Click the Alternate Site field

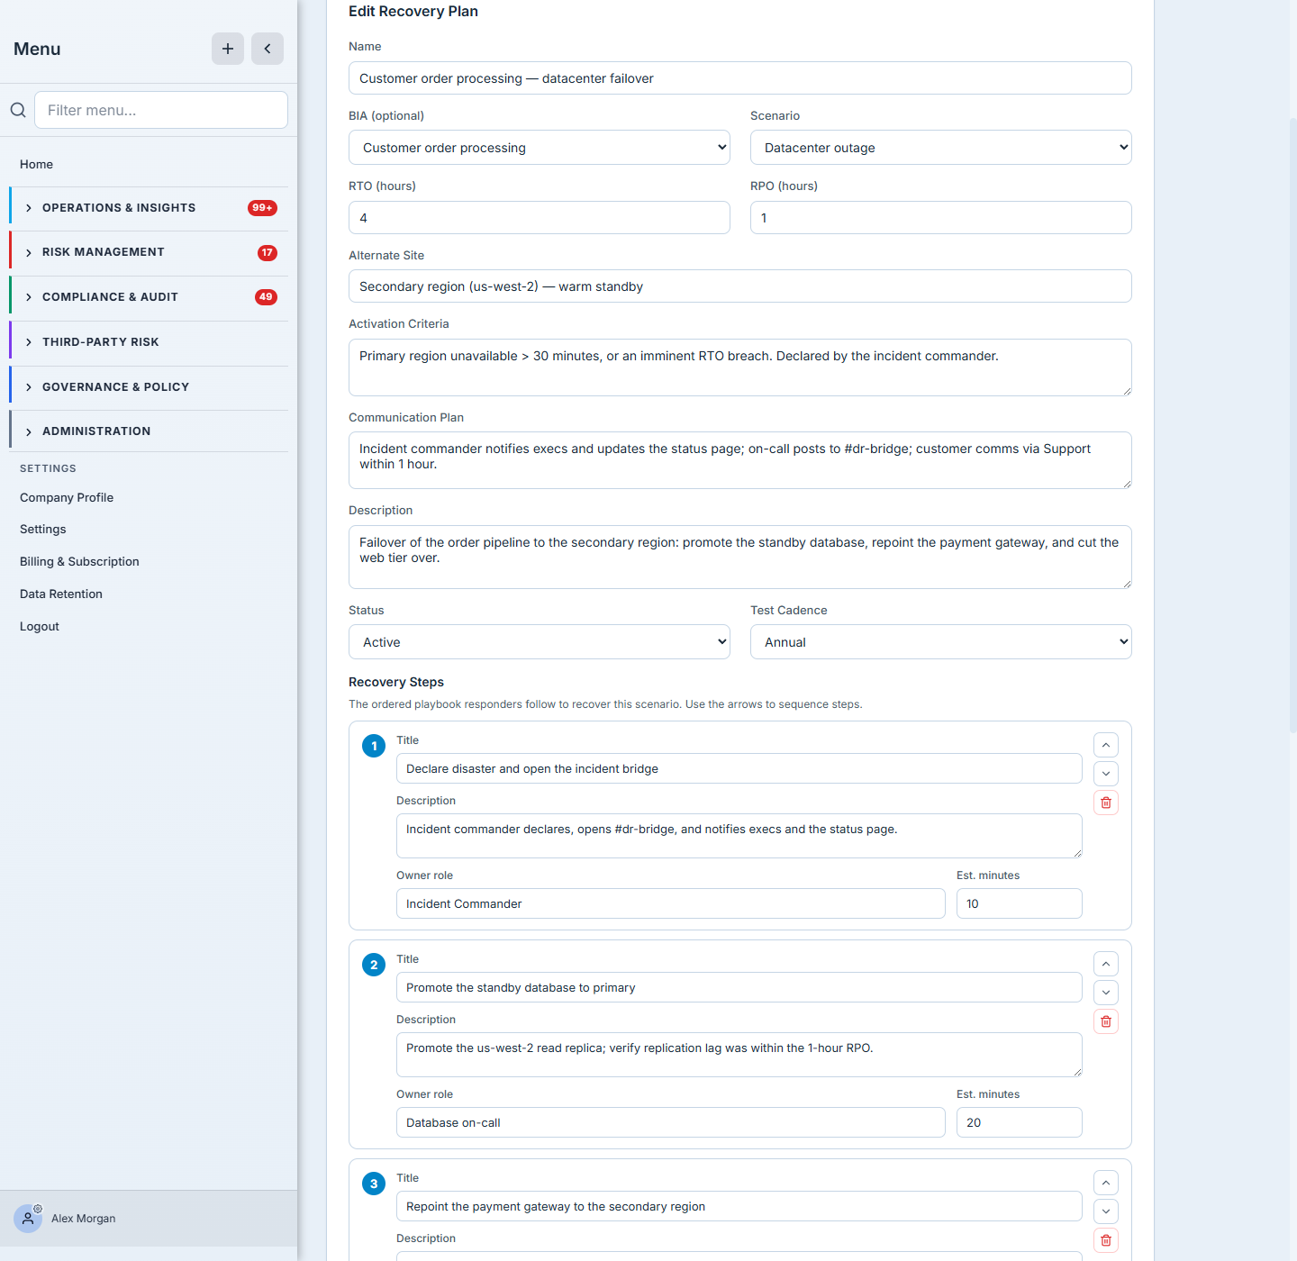(x=740, y=286)
